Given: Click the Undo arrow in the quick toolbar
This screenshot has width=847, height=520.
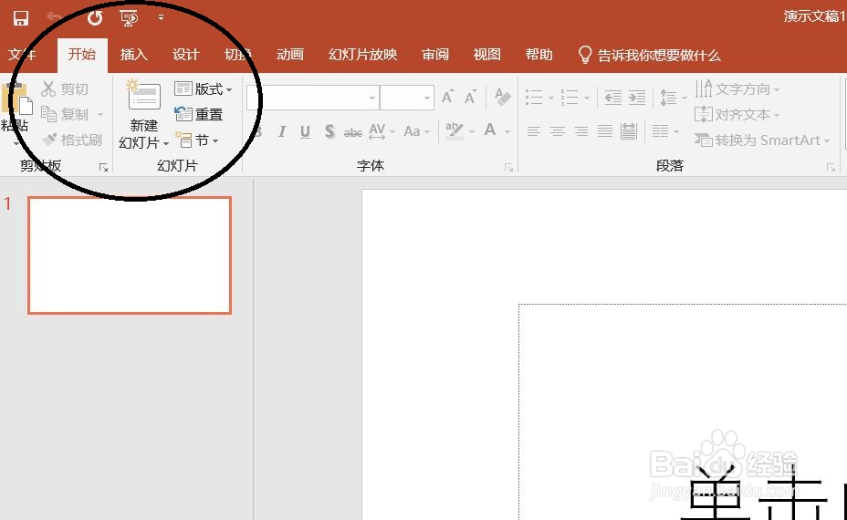Looking at the screenshot, I should (x=54, y=17).
